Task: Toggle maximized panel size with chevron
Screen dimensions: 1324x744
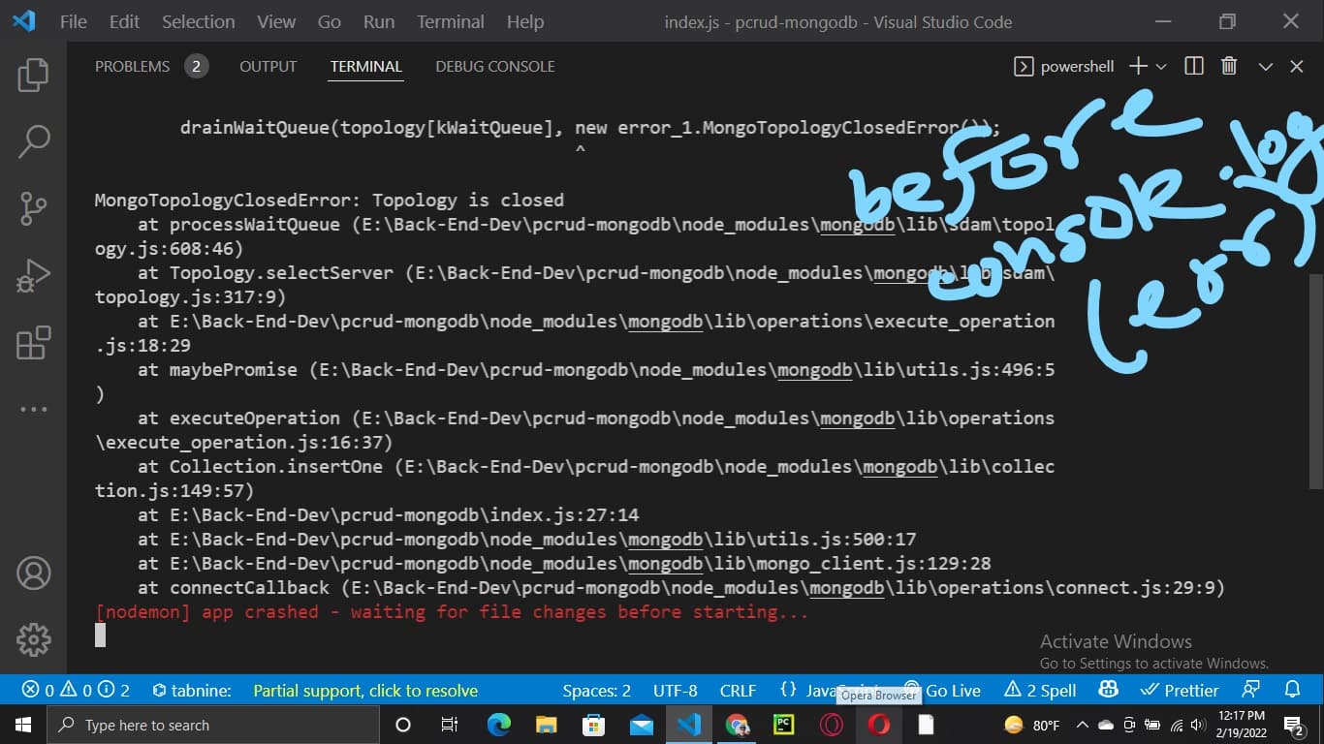Action: tap(1265, 66)
